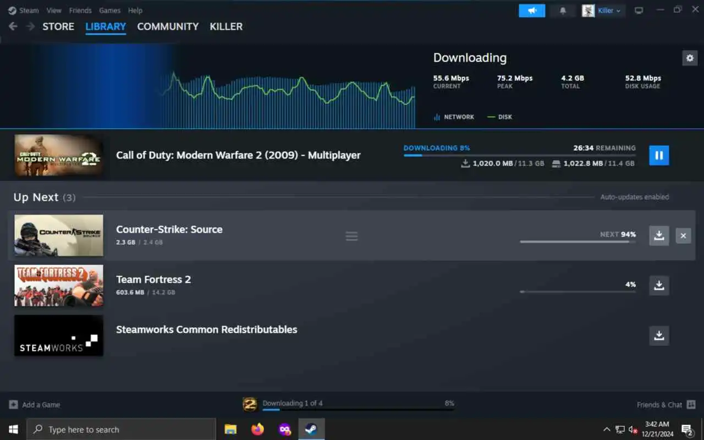704x440 pixels.
Task: Click Team Fortress 2 4% progress bar
Action: click(x=577, y=291)
